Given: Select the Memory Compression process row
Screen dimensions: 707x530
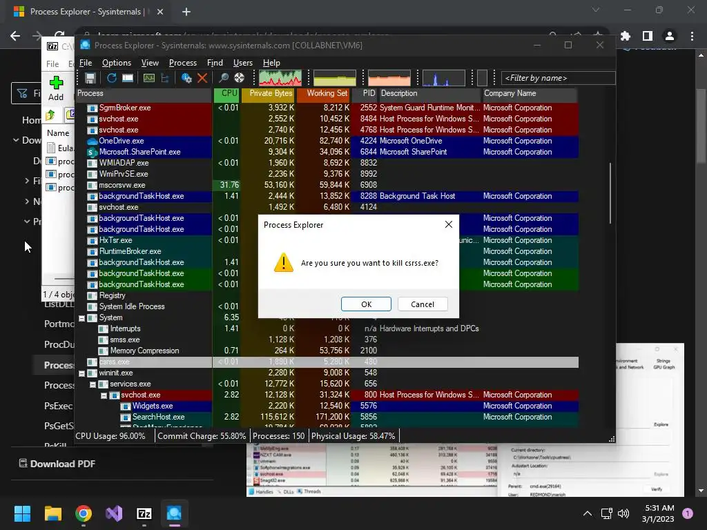Looking at the screenshot, I should coord(327,351).
